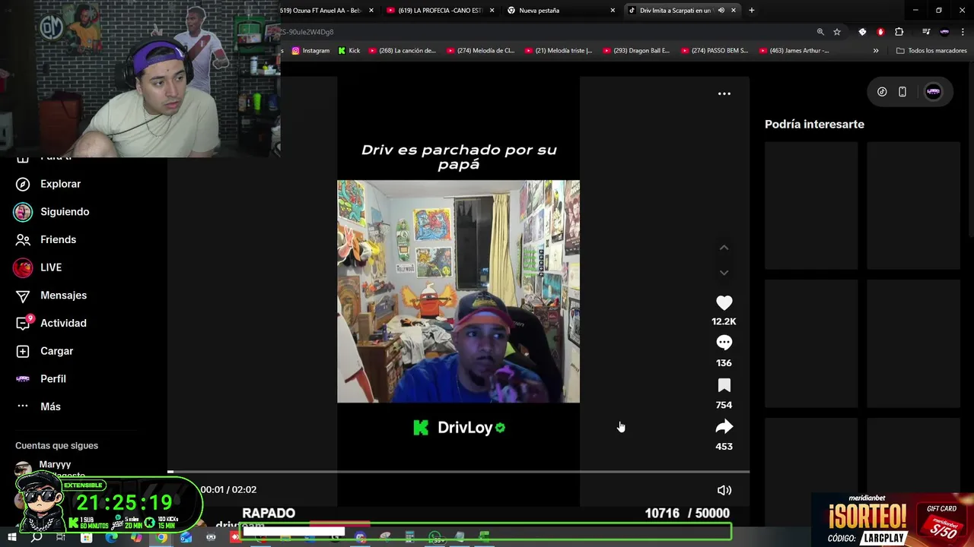
Task: Seek on the video progress bar
Action: pyautogui.click(x=458, y=472)
